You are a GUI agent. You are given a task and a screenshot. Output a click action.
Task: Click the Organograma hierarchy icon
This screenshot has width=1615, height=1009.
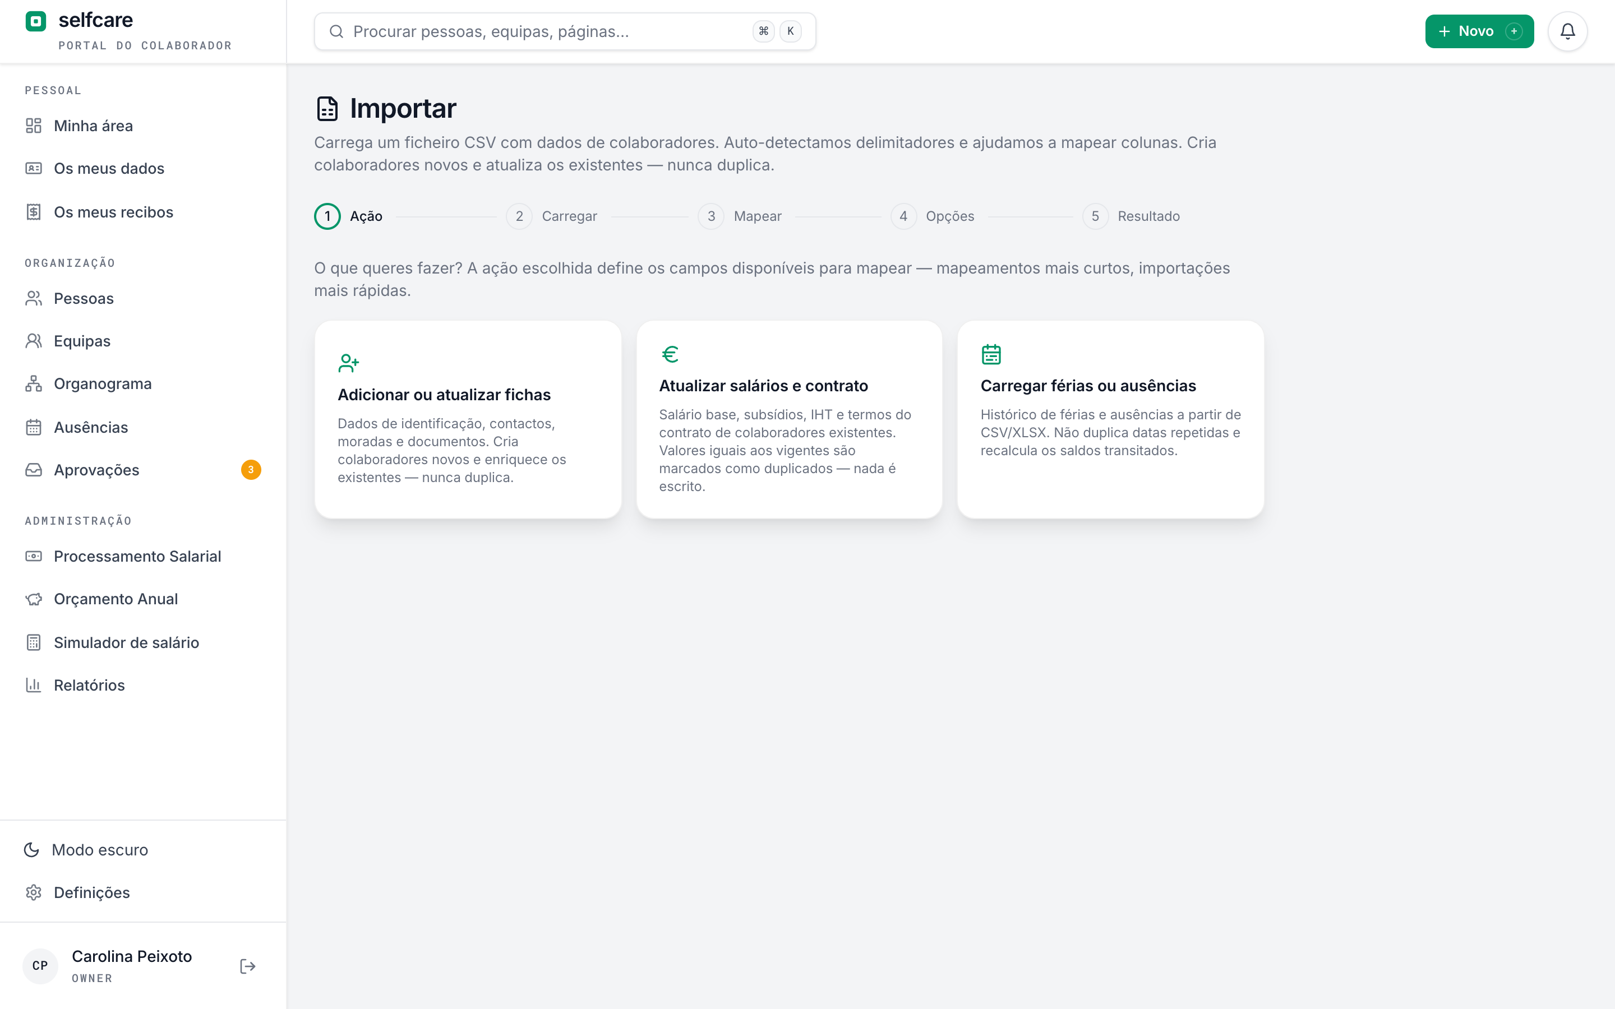[34, 384]
